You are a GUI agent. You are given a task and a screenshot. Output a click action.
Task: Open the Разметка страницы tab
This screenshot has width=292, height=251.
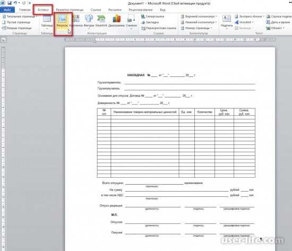click(70, 10)
